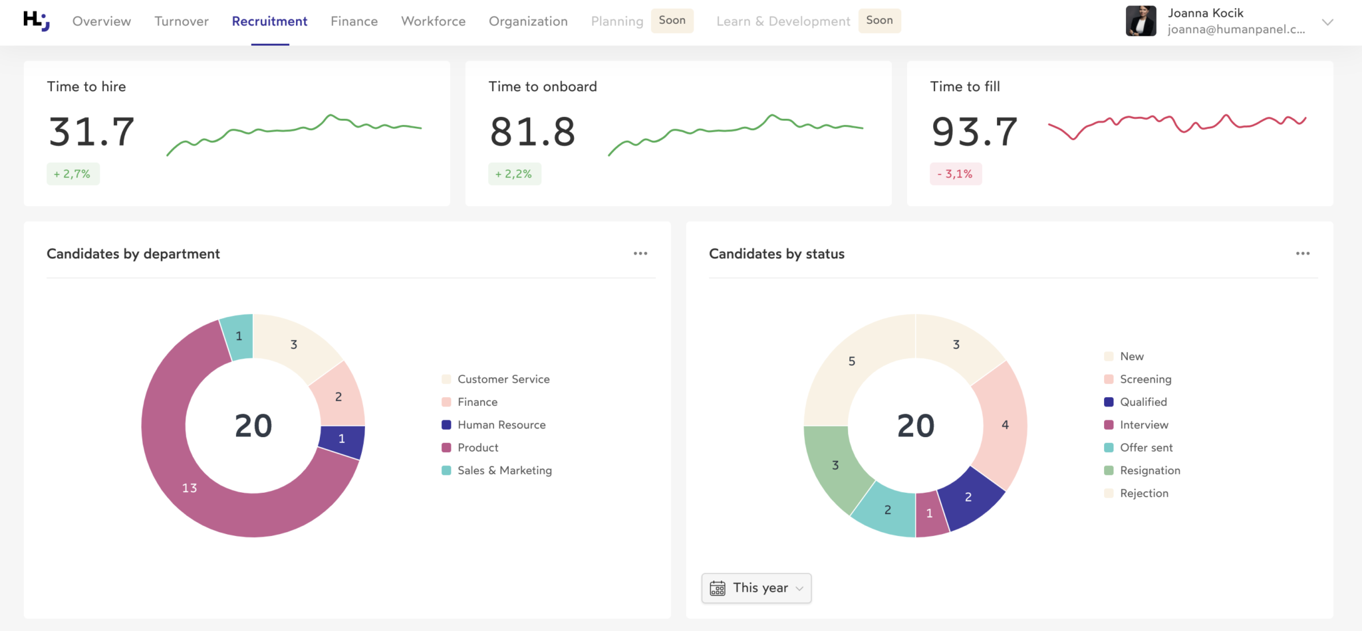Switch to the Turnover tab

pyautogui.click(x=181, y=21)
